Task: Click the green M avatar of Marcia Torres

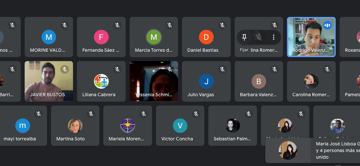Action: (154, 37)
